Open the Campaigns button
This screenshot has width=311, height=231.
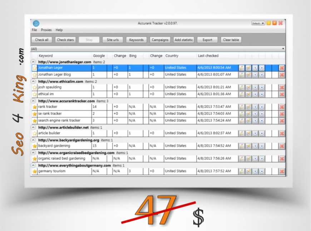point(160,40)
